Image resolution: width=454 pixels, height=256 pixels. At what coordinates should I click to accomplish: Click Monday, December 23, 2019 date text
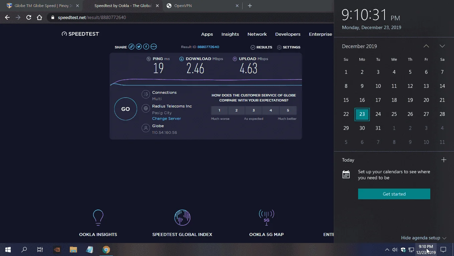(x=371, y=27)
